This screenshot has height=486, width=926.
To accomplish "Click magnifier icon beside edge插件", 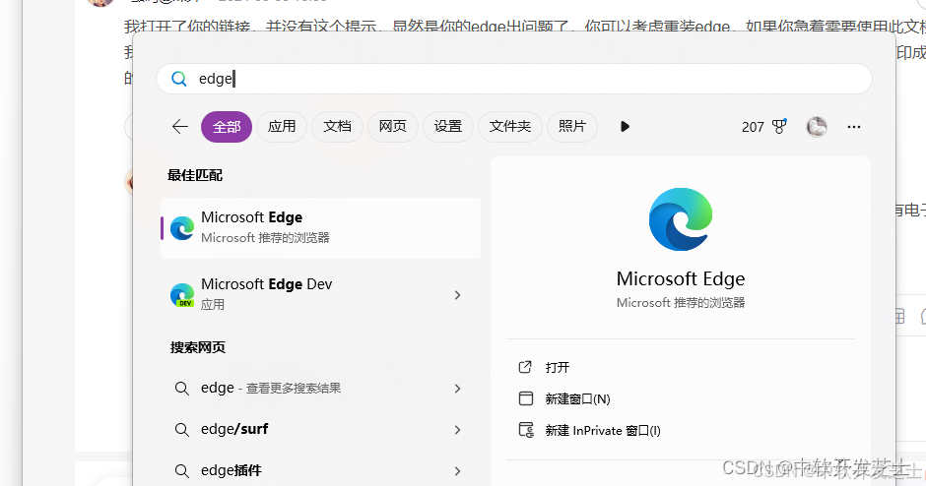I will point(182,470).
